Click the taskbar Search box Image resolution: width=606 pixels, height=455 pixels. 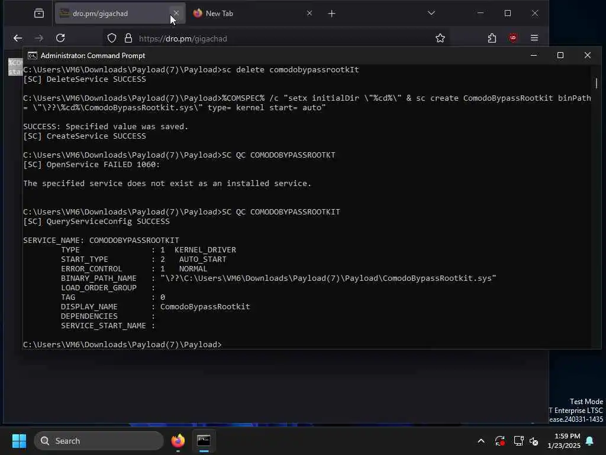click(x=99, y=441)
